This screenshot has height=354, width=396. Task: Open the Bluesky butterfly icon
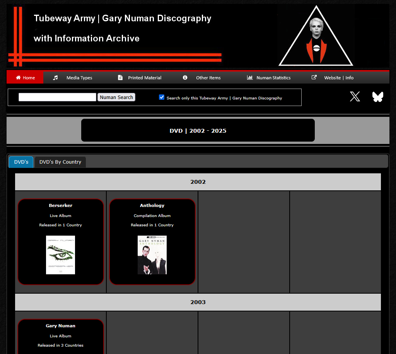pos(378,97)
